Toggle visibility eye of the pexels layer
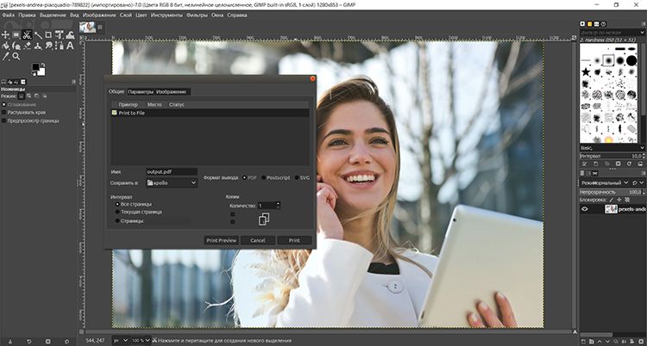This screenshot has height=346, width=647. point(585,209)
